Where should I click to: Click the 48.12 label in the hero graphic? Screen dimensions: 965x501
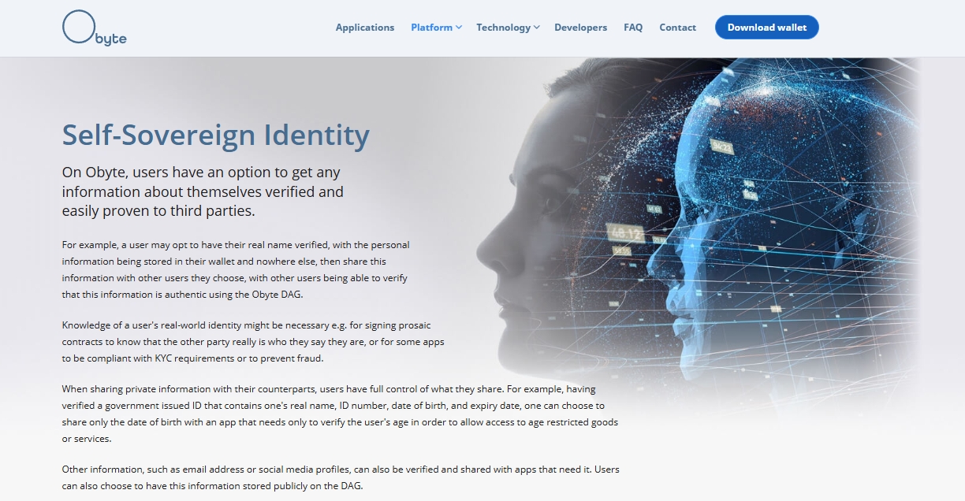[x=624, y=233]
